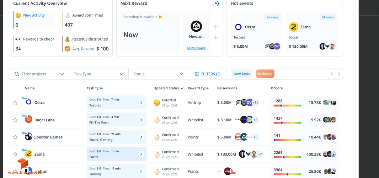The image size is (379, 178).
Task: Open the Zama Social hot event card
Action: 312,32
